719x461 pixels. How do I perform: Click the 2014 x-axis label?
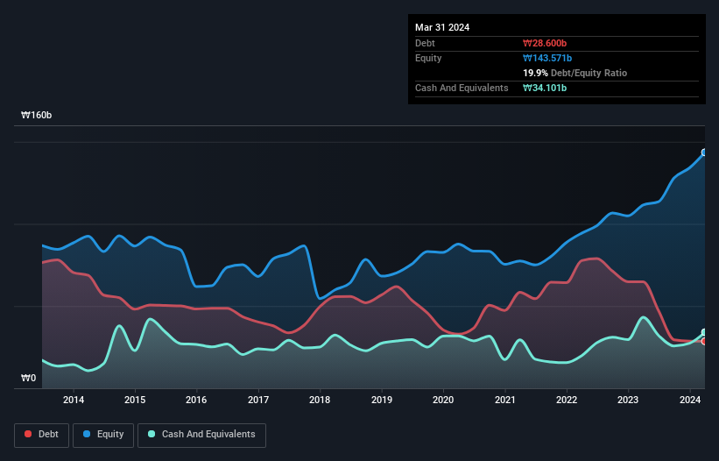(x=74, y=400)
